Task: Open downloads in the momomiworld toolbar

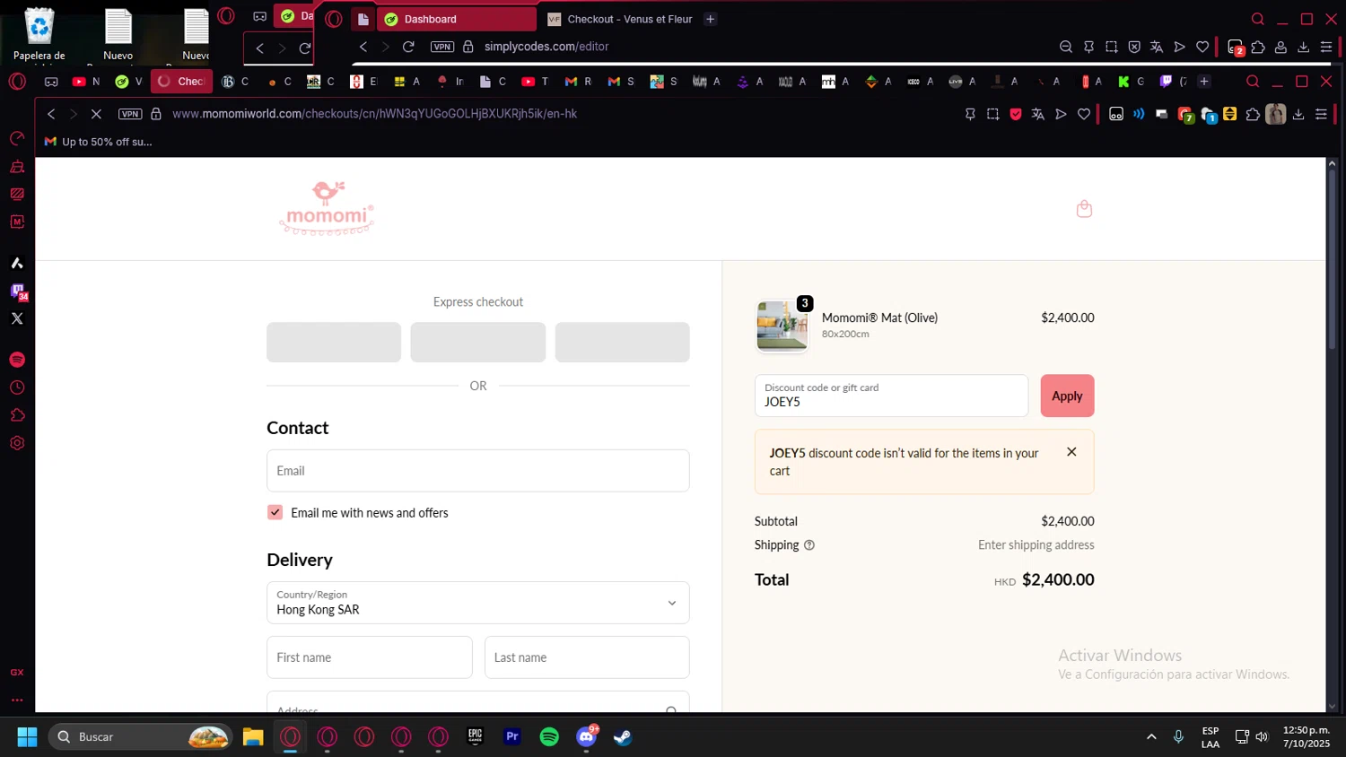Action: click(x=1298, y=114)
